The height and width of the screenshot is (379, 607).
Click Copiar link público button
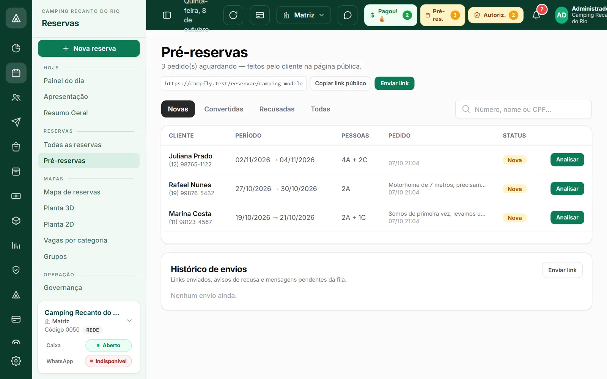tap(340, 83)
